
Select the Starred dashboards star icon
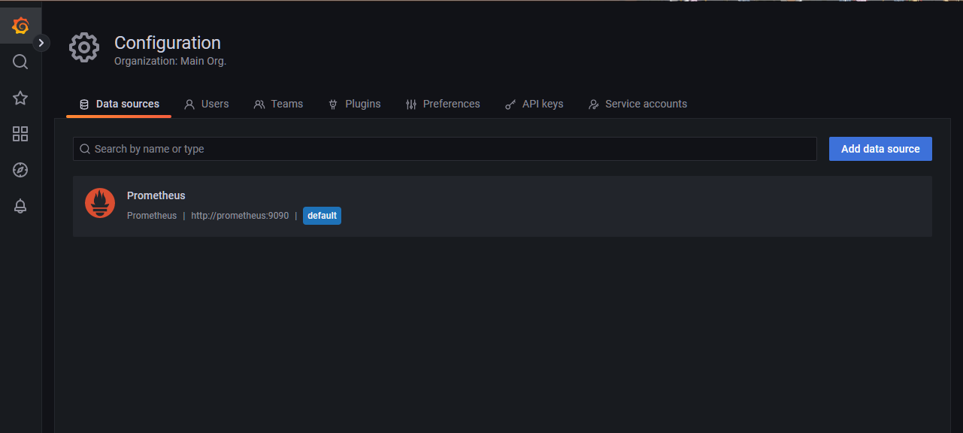coord(20,98)
